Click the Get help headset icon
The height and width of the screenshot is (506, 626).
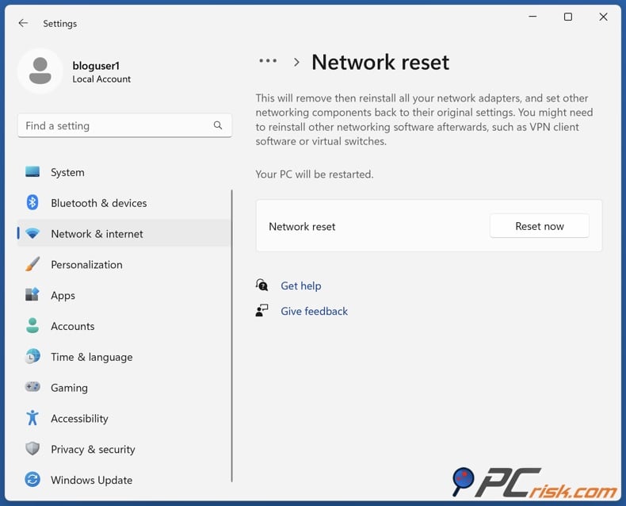tap(262, 286)
